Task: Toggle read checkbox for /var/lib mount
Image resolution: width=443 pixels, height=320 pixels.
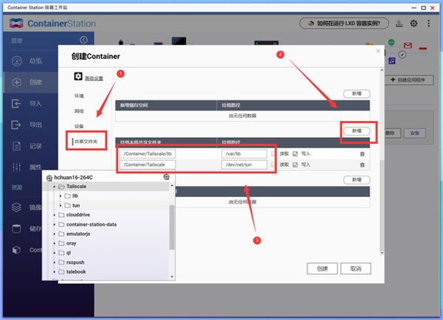Action: click(x=273, y=154)
